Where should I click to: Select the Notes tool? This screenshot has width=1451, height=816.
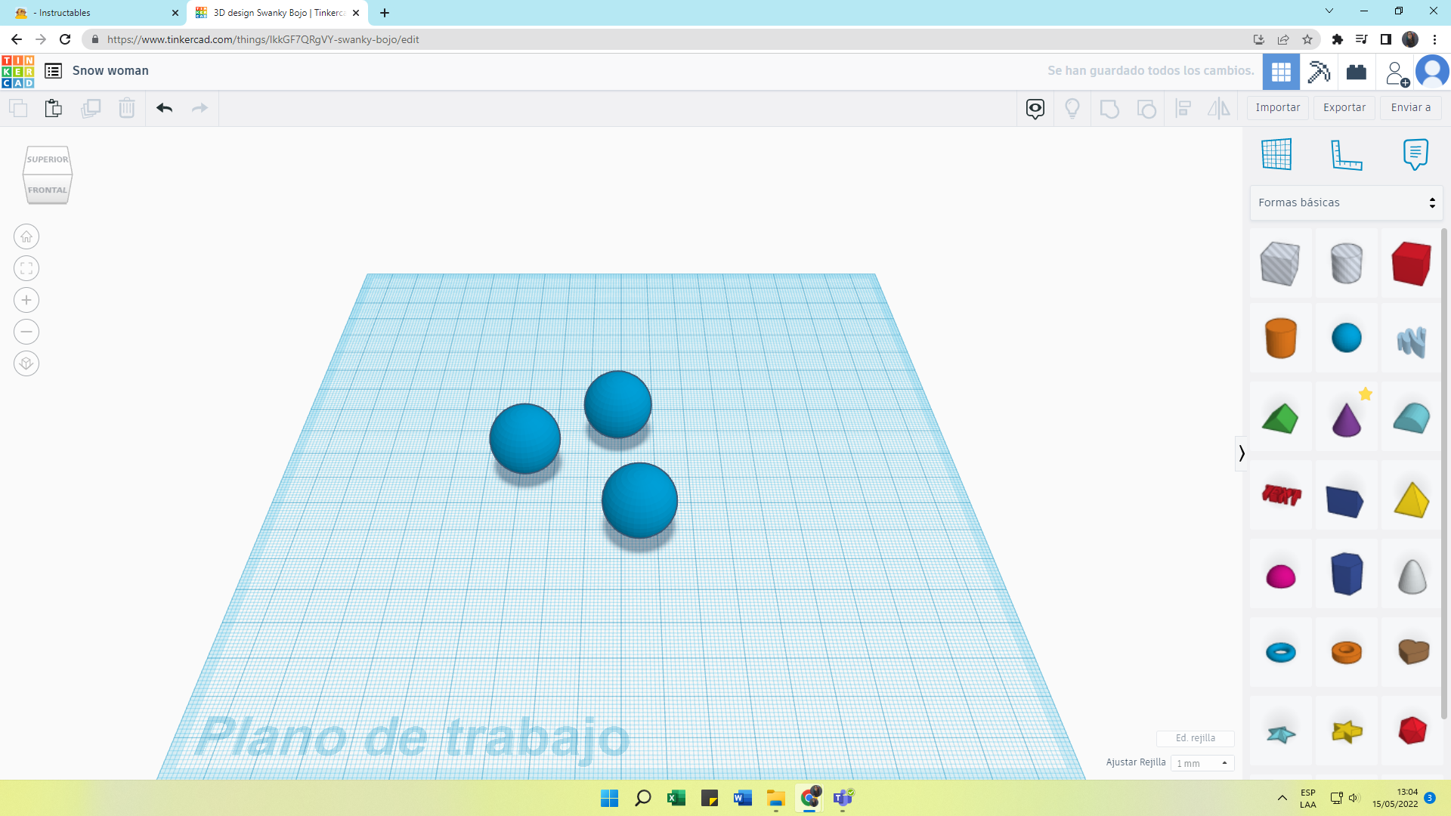coord(1415,154)
